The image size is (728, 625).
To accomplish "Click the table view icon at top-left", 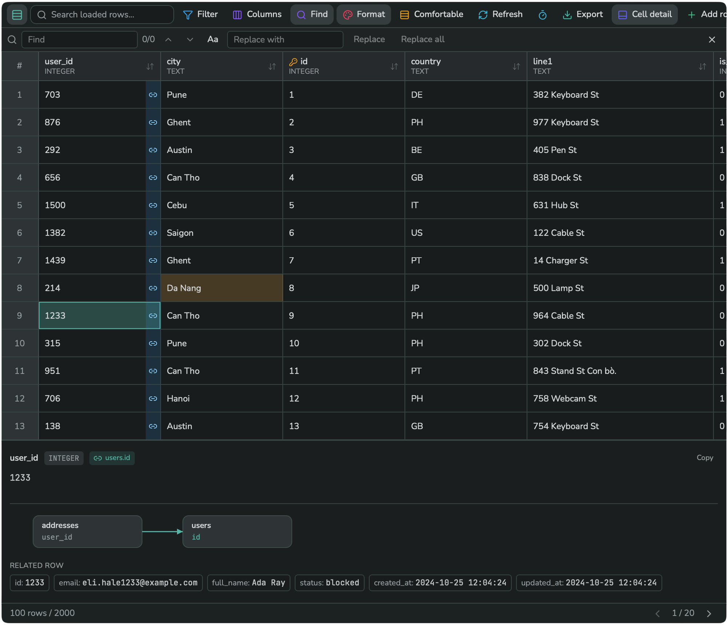I will click(x=17, y=15).
